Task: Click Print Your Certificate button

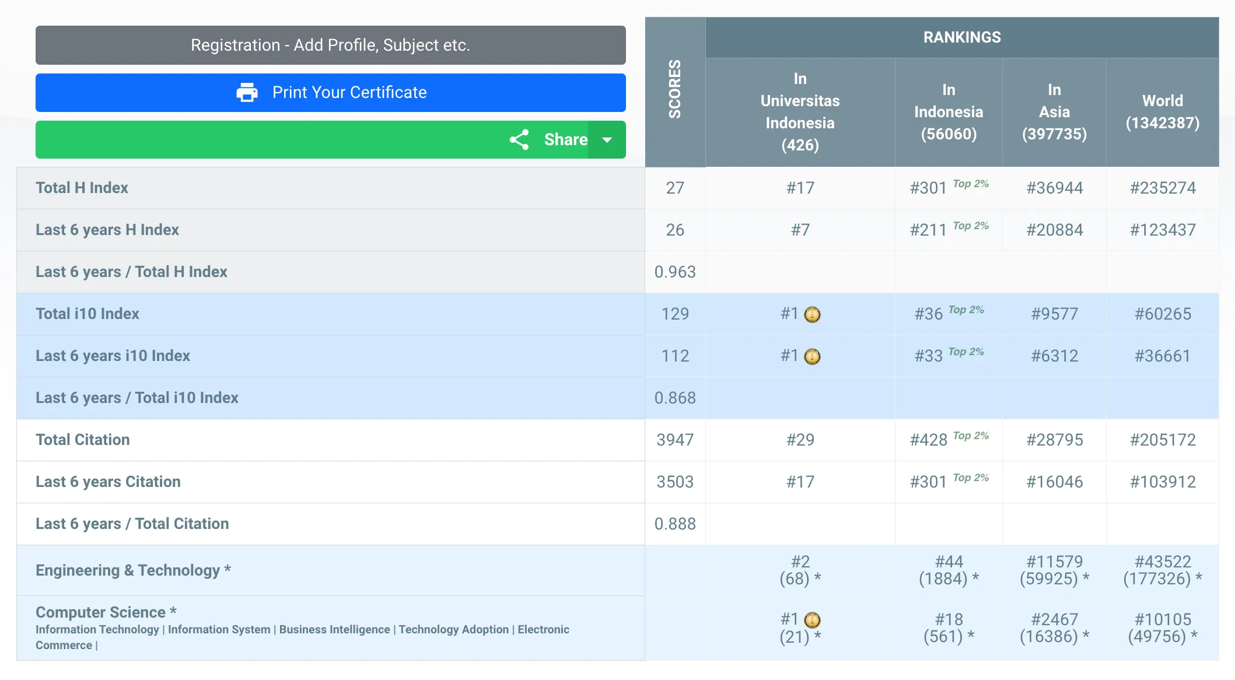Action: [349, 92]
